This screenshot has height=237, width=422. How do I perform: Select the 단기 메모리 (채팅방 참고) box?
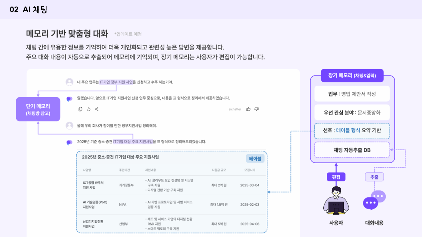coord(38,109)
